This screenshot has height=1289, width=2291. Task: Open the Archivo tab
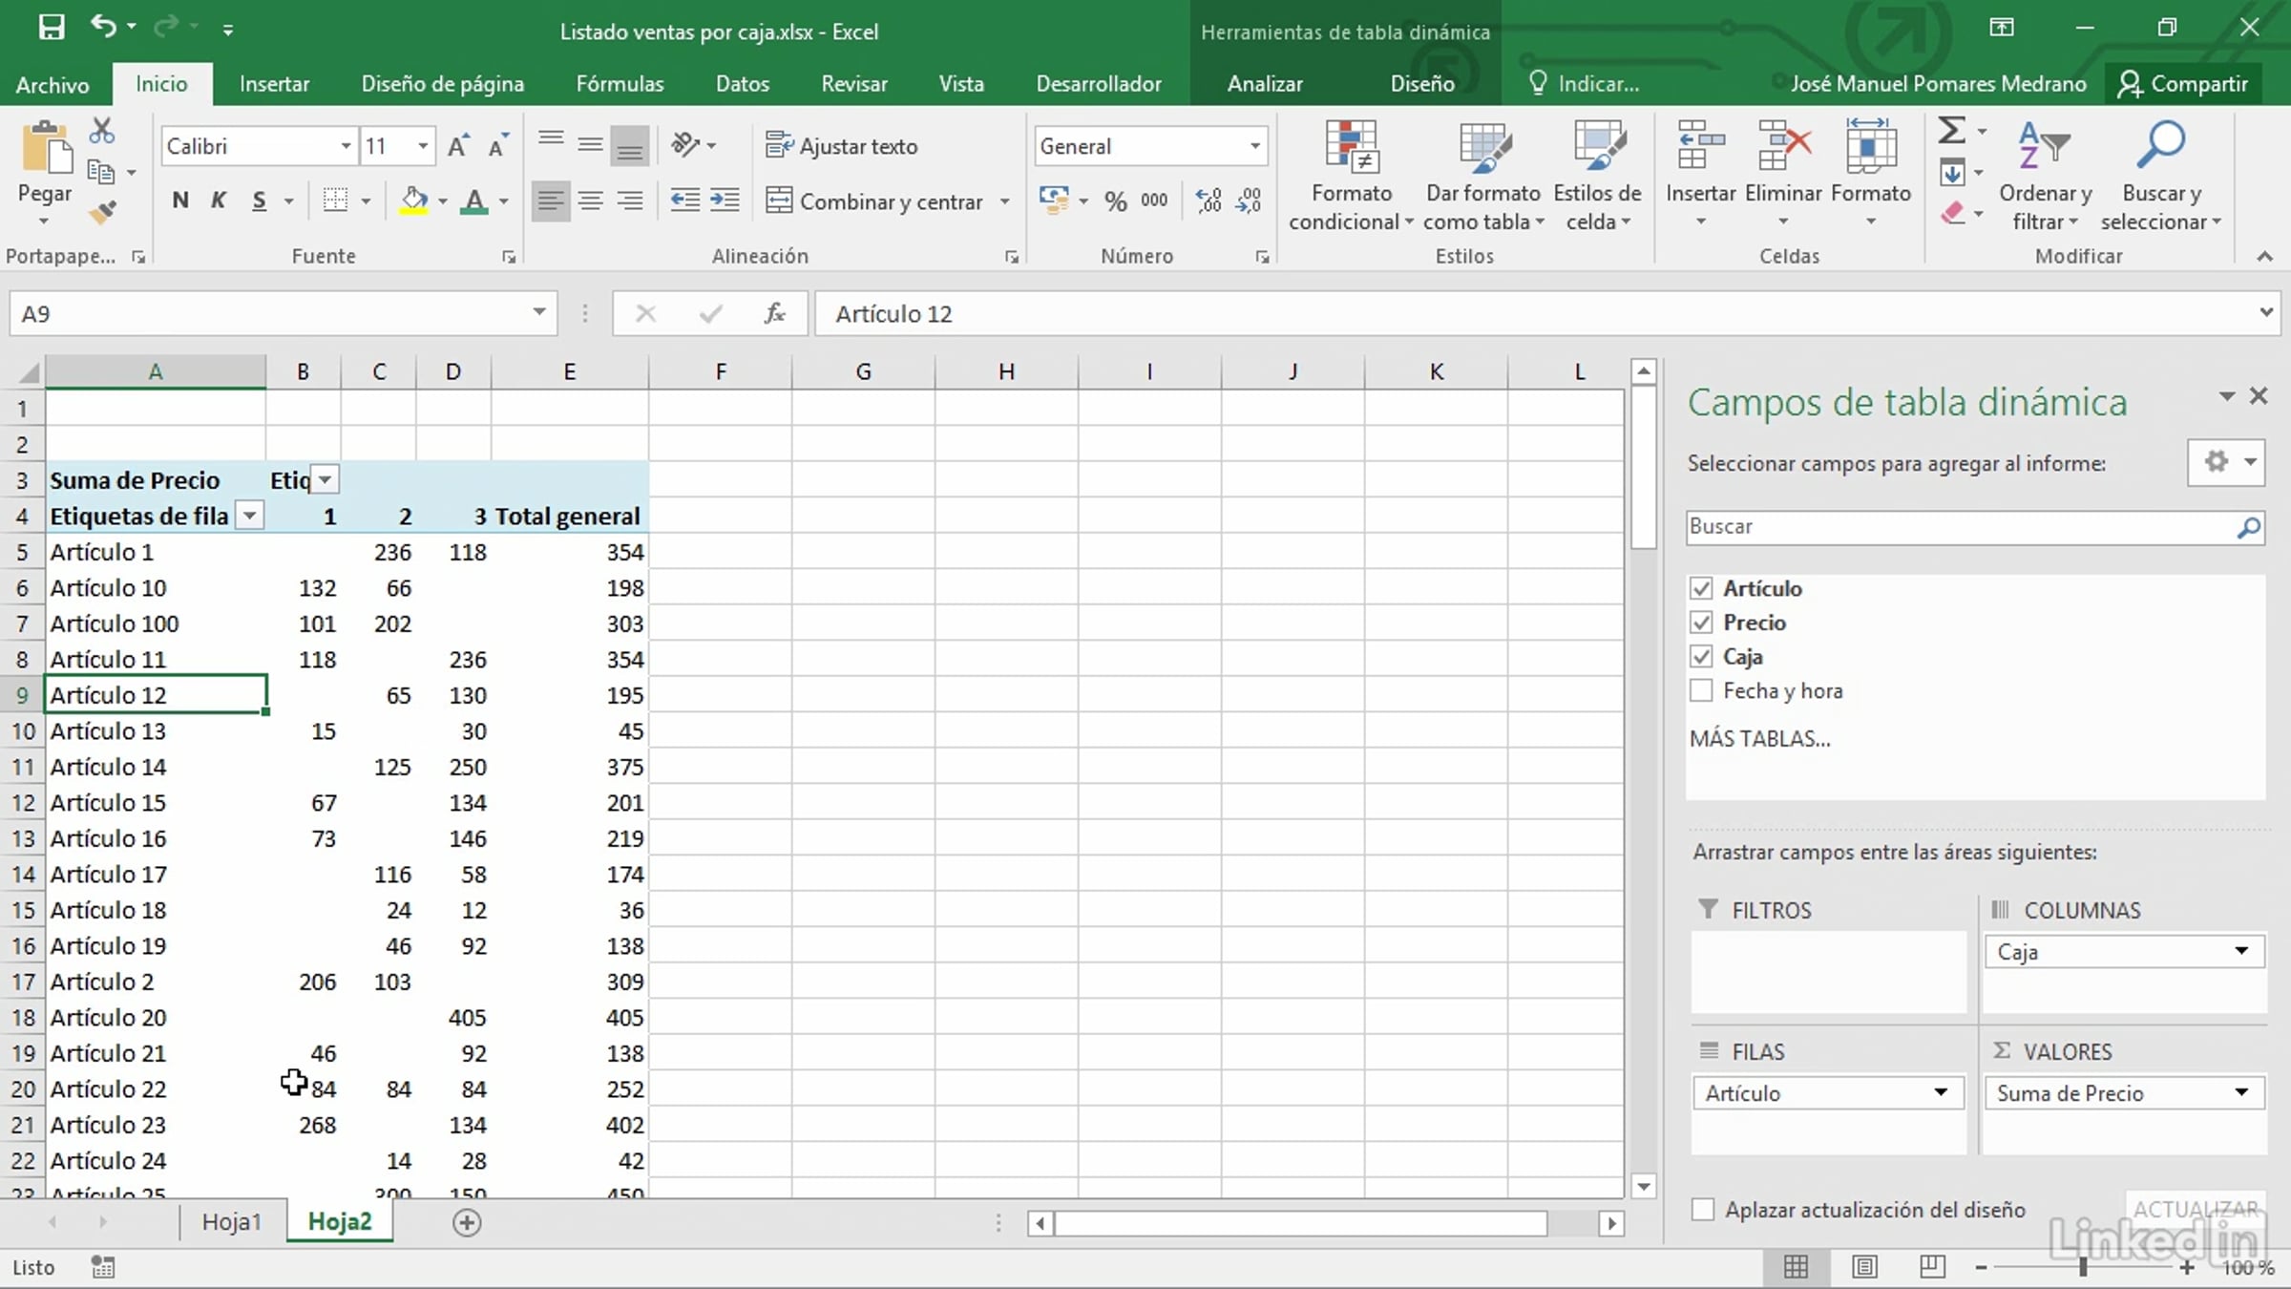(x=53, y=84)
